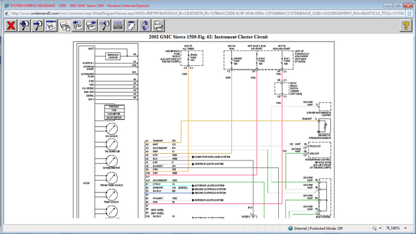The image size is (416, 234).
Task: Maximize the Internet Explorer window
Action: point(398,5)
